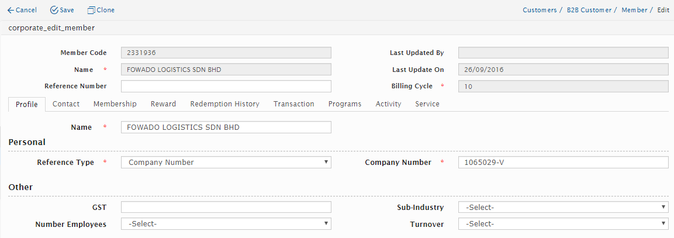Click the Save checkmark icon
Image resolution: width=674 pixels, height=238 pixels.
(54, 10)
